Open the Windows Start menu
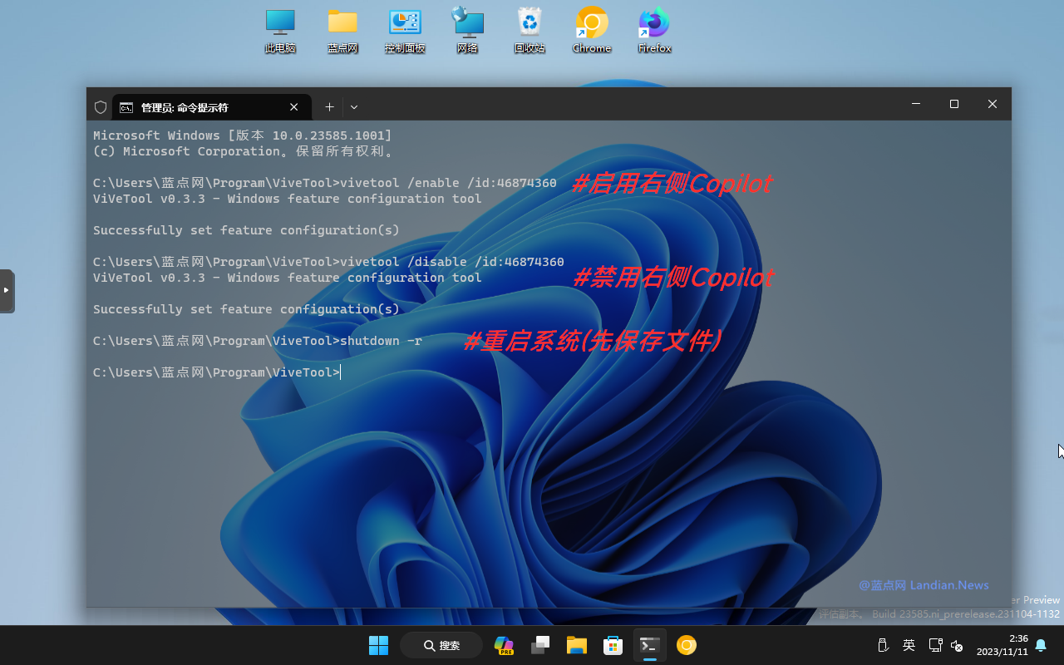 (378, 645)
